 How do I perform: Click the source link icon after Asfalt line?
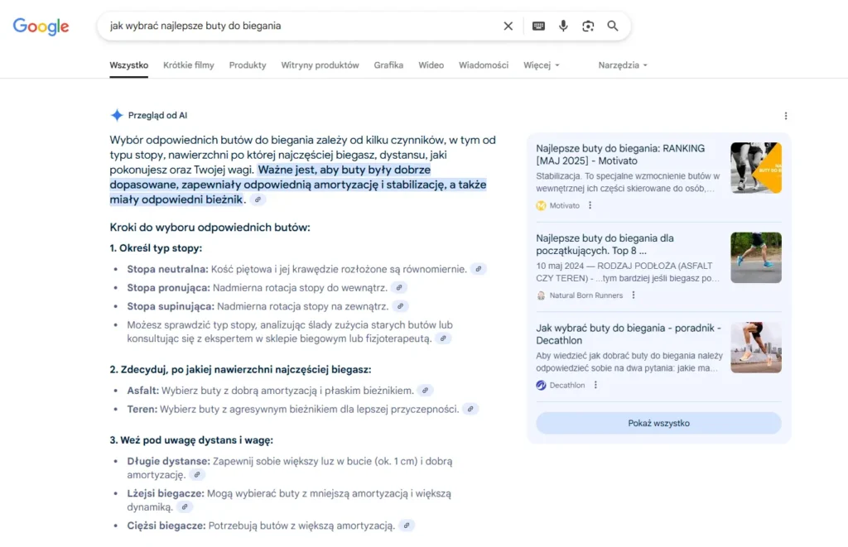(425, 391)
